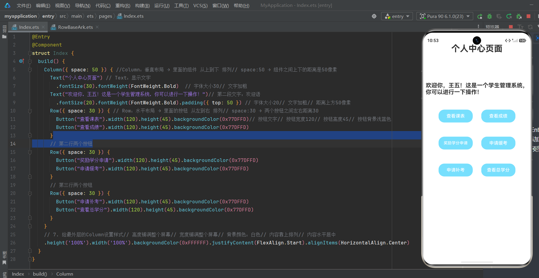Click fold end marker at line 27
This screenshot has height=278, width=539.
pos(30,251)
